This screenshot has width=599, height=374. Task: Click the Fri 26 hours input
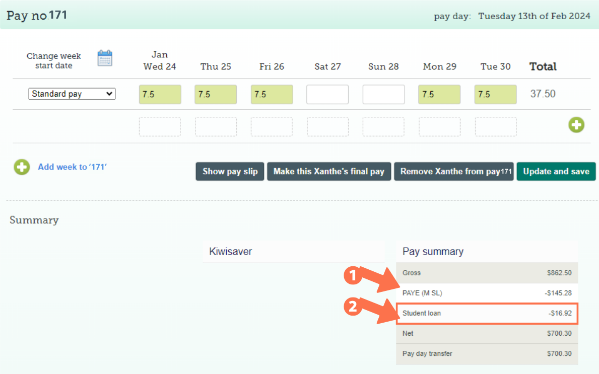coord(272,95)
